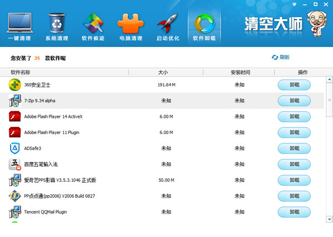Click the 操作 column header

pyautogui.click(x=302, y=73)
